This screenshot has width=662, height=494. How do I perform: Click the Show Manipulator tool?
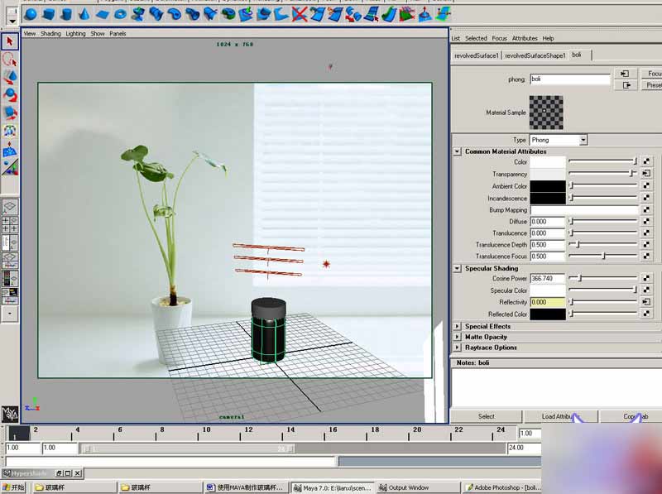click(x=10, y=167)
